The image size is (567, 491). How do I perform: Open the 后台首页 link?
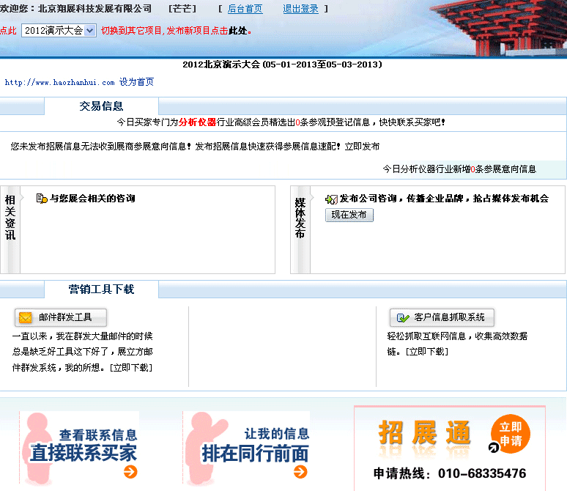coord(245,9)
